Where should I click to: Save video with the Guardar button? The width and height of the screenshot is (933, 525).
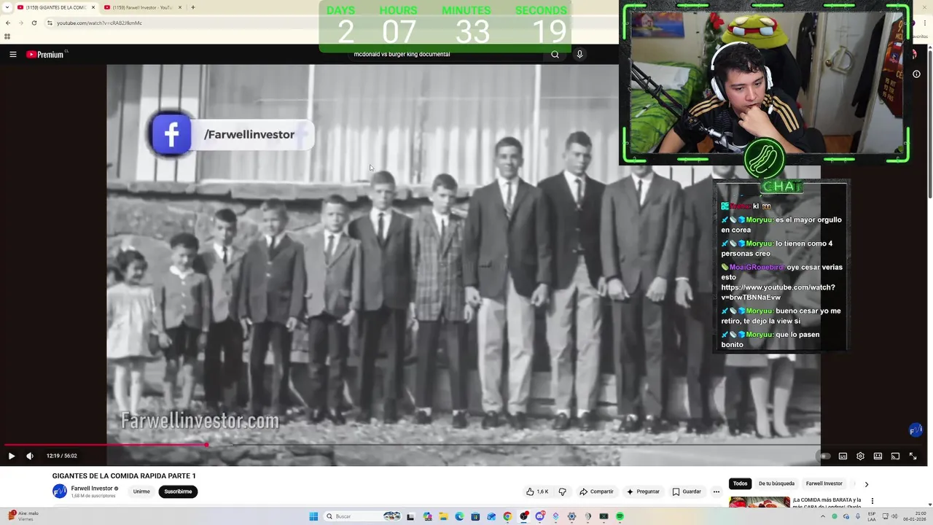(x=687, y=491)
